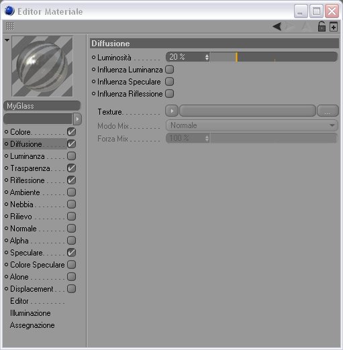The image size is (343, 350).
Task: Enable the Alone channel checkbox
Action: (72, 277)
